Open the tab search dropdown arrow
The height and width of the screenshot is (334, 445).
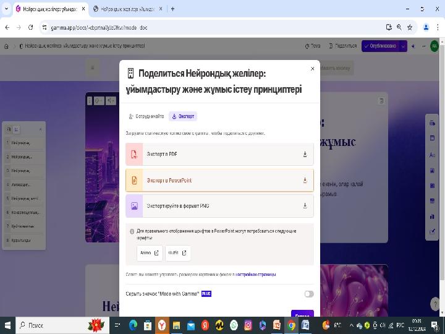point(6,9)
